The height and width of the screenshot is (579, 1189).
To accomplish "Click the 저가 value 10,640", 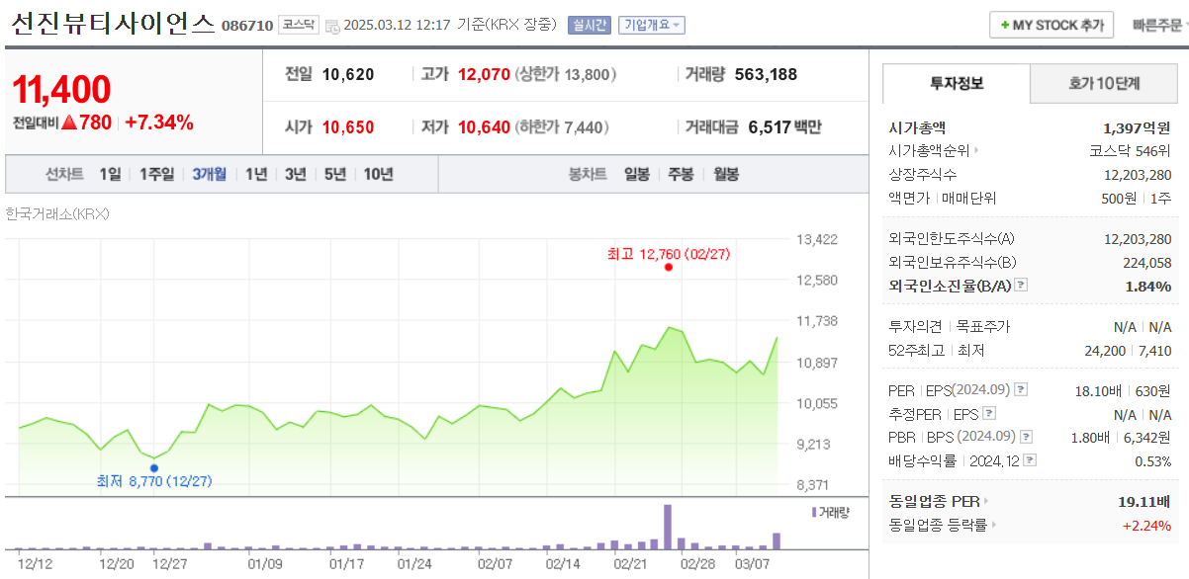I will (x=484, y=126).
